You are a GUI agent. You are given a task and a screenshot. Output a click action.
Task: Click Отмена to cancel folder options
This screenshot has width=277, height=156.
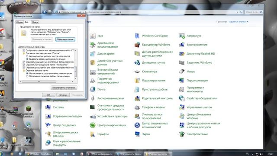(63, 95)
